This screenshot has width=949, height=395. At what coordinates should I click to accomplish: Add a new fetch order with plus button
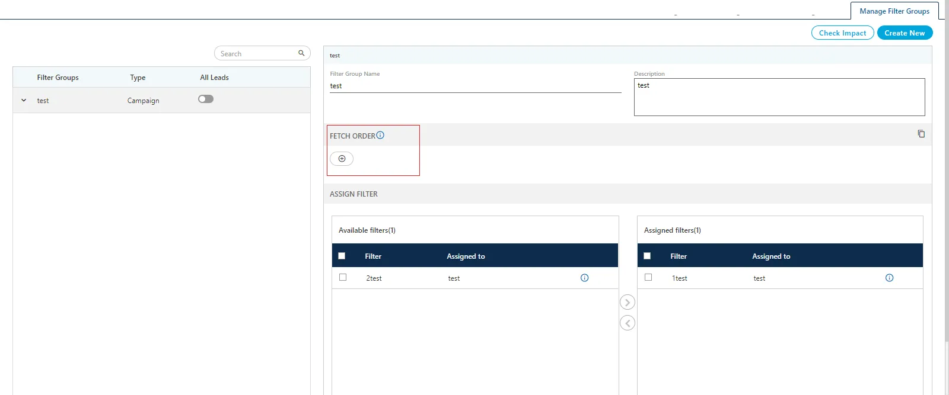point(342,159)
